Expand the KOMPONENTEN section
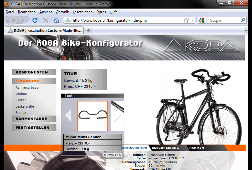The height and width of the screenshot is (170, 252). pos(34,72)
